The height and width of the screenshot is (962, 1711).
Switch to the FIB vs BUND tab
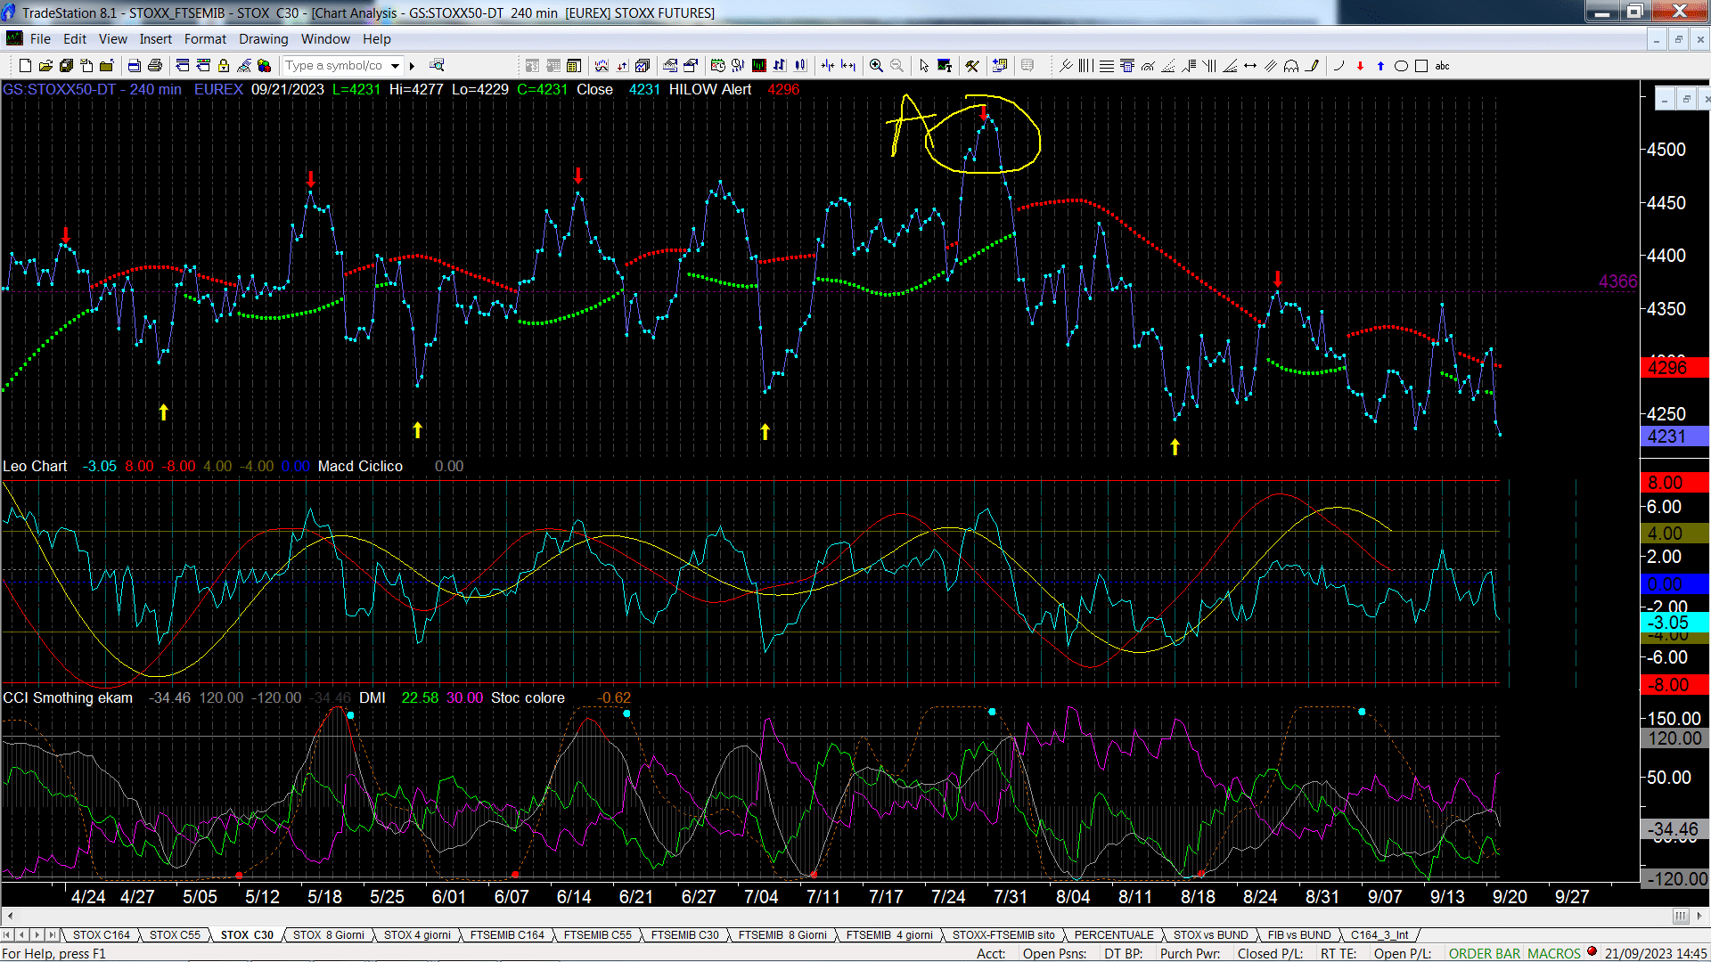(x=1298, y=934)
